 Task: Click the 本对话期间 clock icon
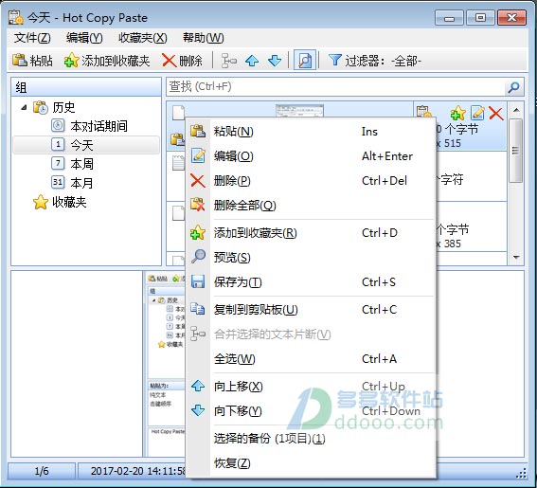[x=58, y=125]
